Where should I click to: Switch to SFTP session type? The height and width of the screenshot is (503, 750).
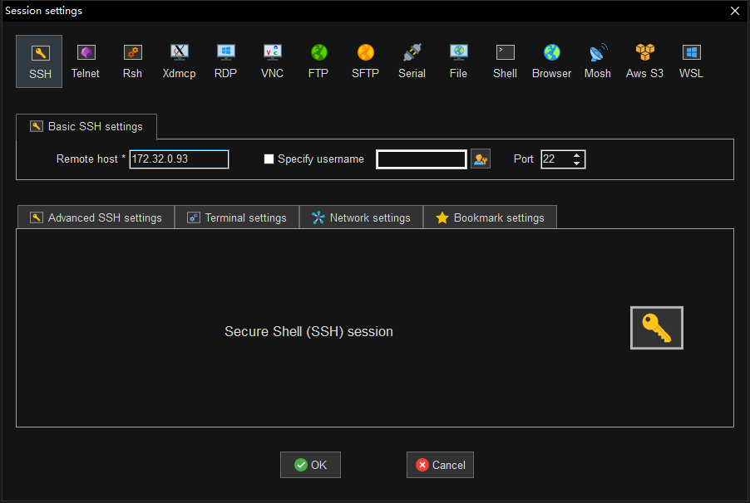click(x=365, y=61)
